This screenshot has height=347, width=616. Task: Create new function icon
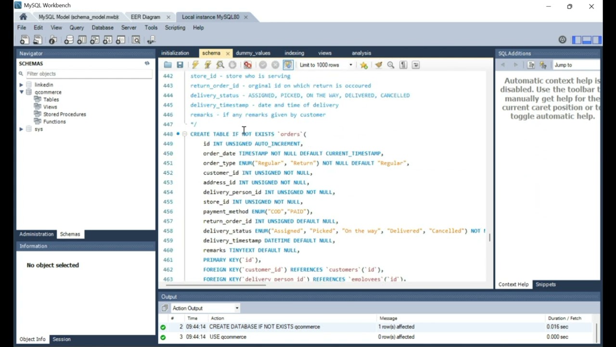tap(121, 40)
